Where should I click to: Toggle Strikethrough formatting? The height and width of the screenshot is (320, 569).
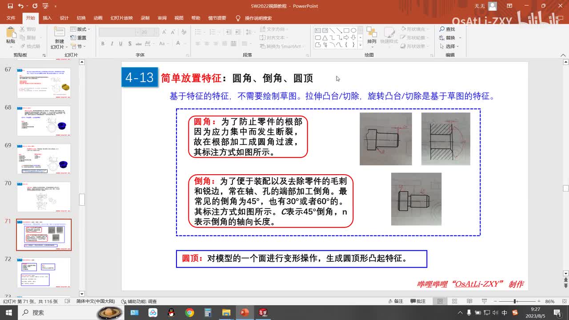pos(139,44)
